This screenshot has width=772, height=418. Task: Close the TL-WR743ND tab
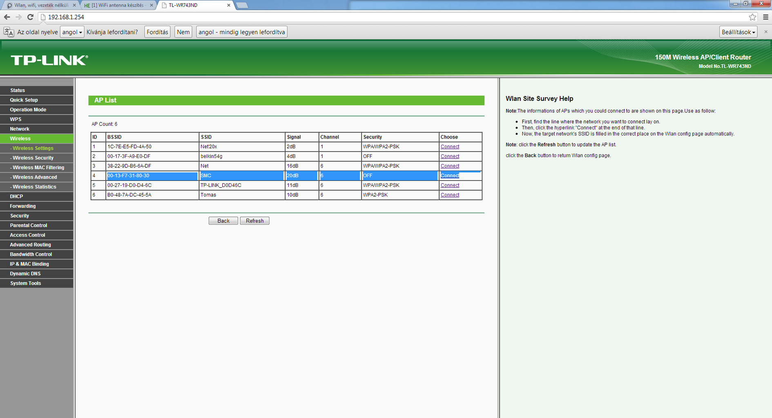point(229,5)
